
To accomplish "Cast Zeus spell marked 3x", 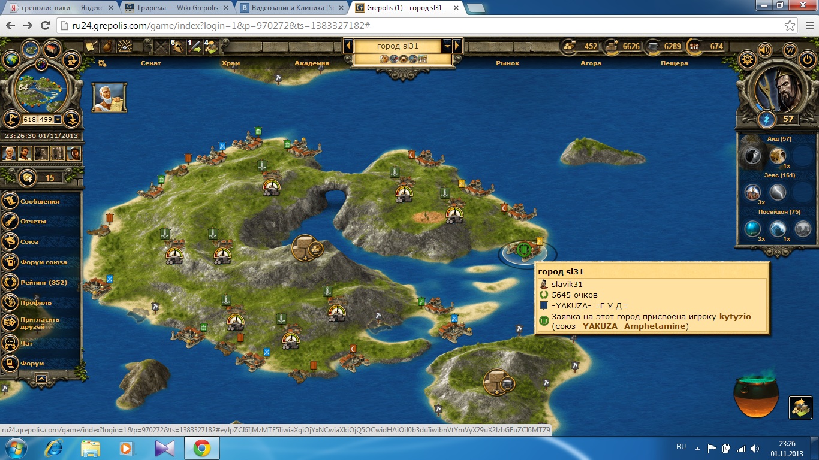I will (752, 192).
